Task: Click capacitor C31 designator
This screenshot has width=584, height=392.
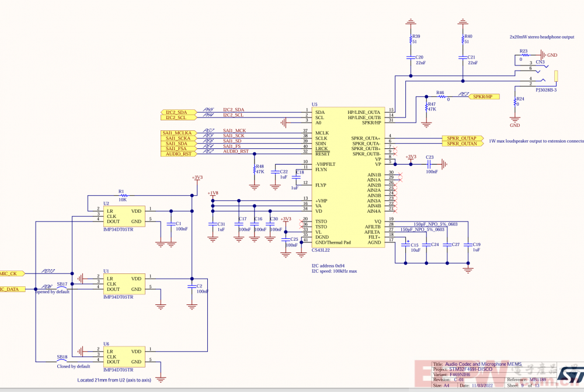Action: pyautogui.click(x=221, y=224)
